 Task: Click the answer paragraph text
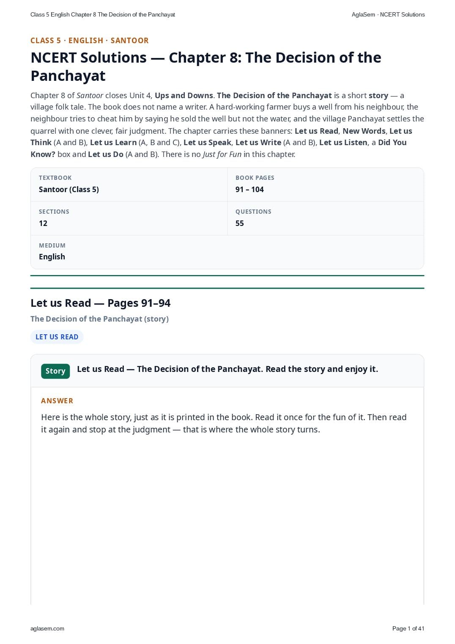click(224, 423)
